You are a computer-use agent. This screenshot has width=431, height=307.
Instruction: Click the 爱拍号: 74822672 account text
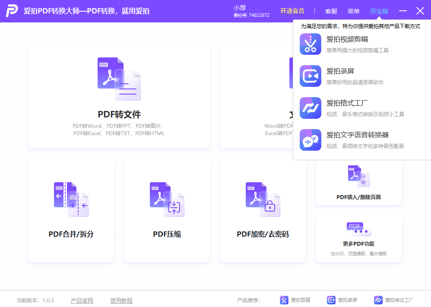pos(251,16)
